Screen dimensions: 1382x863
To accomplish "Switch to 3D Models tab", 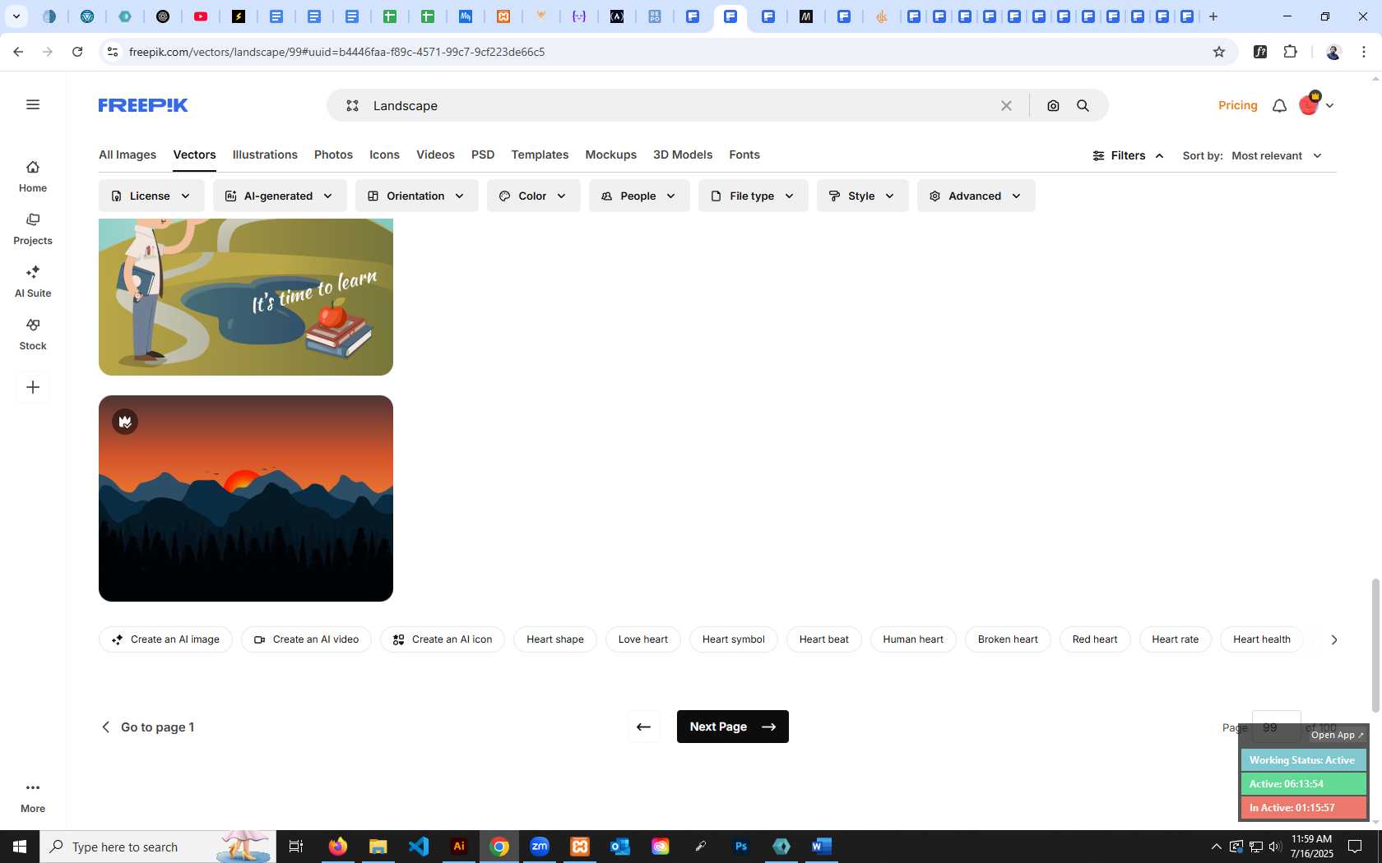I will pyautogui.click(x=683, y=155).
